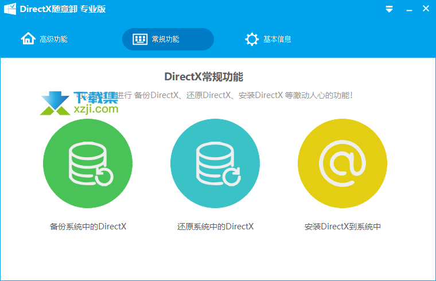This screenshot has width=436, height=281.
Task: Select the 常规功能 tab
Action: pyautogui.click(x=168, y=39)
